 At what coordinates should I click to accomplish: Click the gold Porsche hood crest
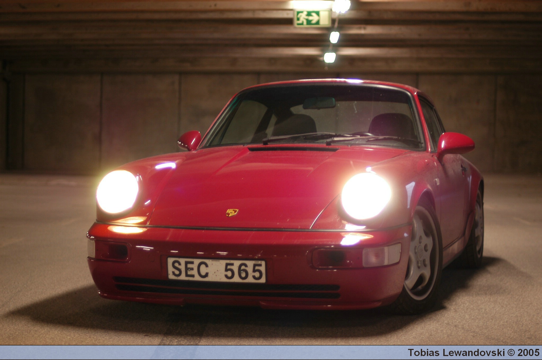click(232, 213)
